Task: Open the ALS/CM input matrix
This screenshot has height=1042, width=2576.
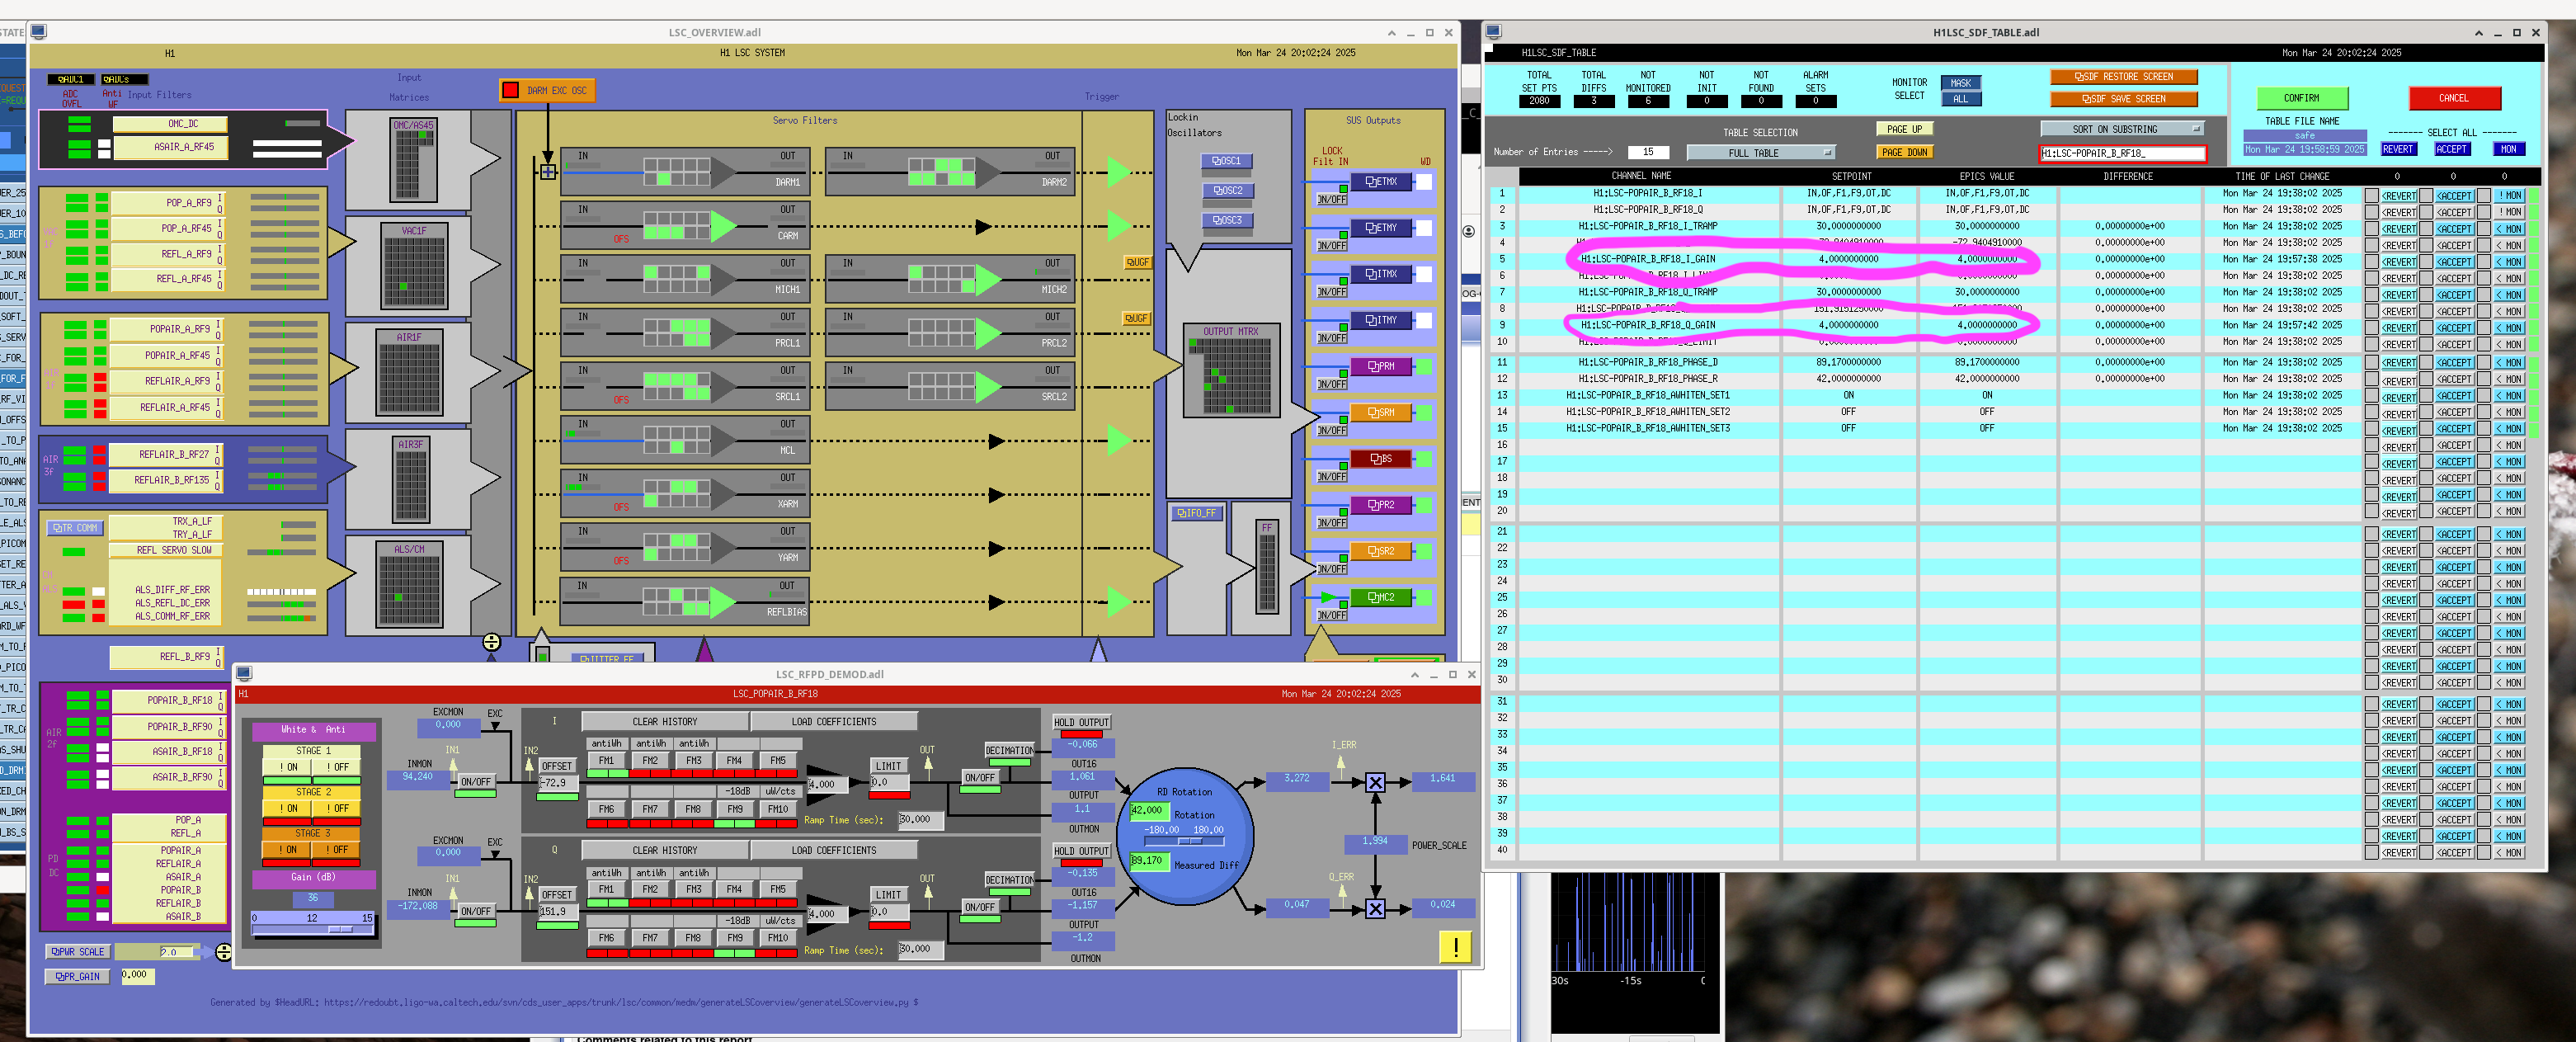Action: click(x=409, y=585)
